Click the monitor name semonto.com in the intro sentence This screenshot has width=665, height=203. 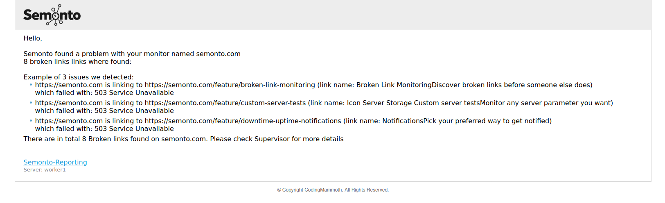(x=218, y=54)
